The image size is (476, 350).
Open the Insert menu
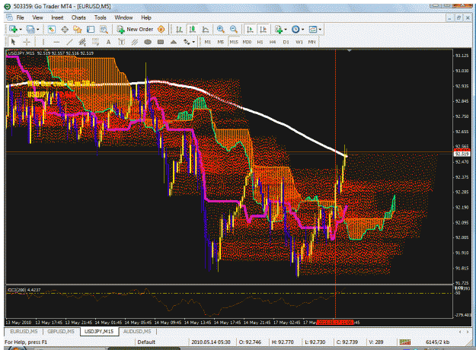(x=57, y=17)
